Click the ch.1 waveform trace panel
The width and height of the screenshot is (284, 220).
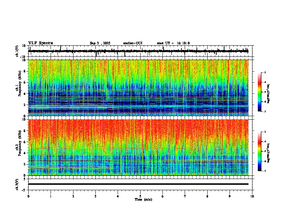point(141,51)
